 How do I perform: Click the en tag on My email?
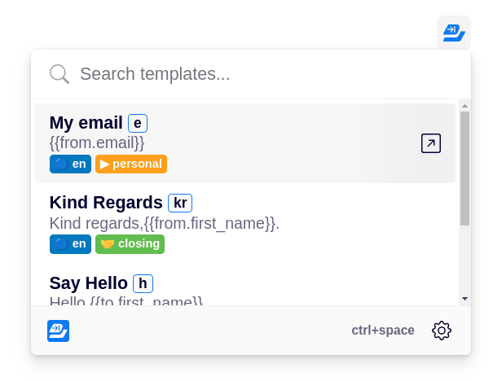(70, 164)
